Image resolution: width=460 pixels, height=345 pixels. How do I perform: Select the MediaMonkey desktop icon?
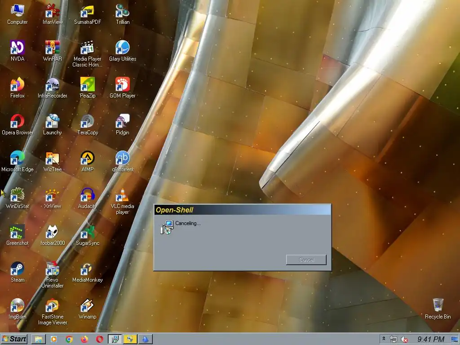(x=88, y=272)
